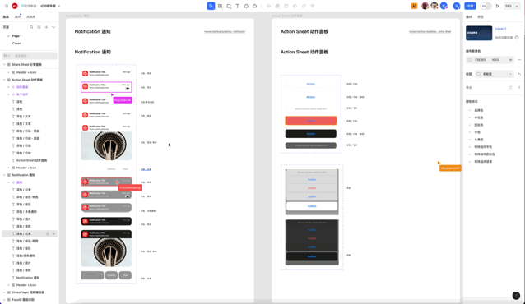Screen dimensions: 525x304
Task: Expand the 中性色 color style group
Action: click(x=470, y=117)
